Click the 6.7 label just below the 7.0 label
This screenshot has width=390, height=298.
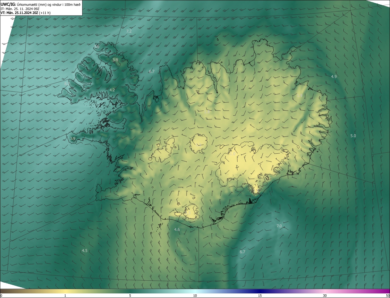243,252
